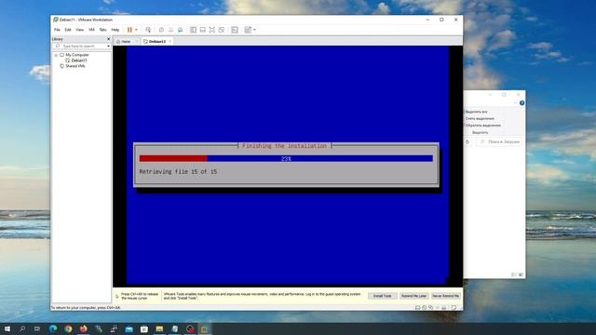Close the Home tab
Image resolution: width=596 pixels, height=335 pixels.
click(x=137, y=41)
